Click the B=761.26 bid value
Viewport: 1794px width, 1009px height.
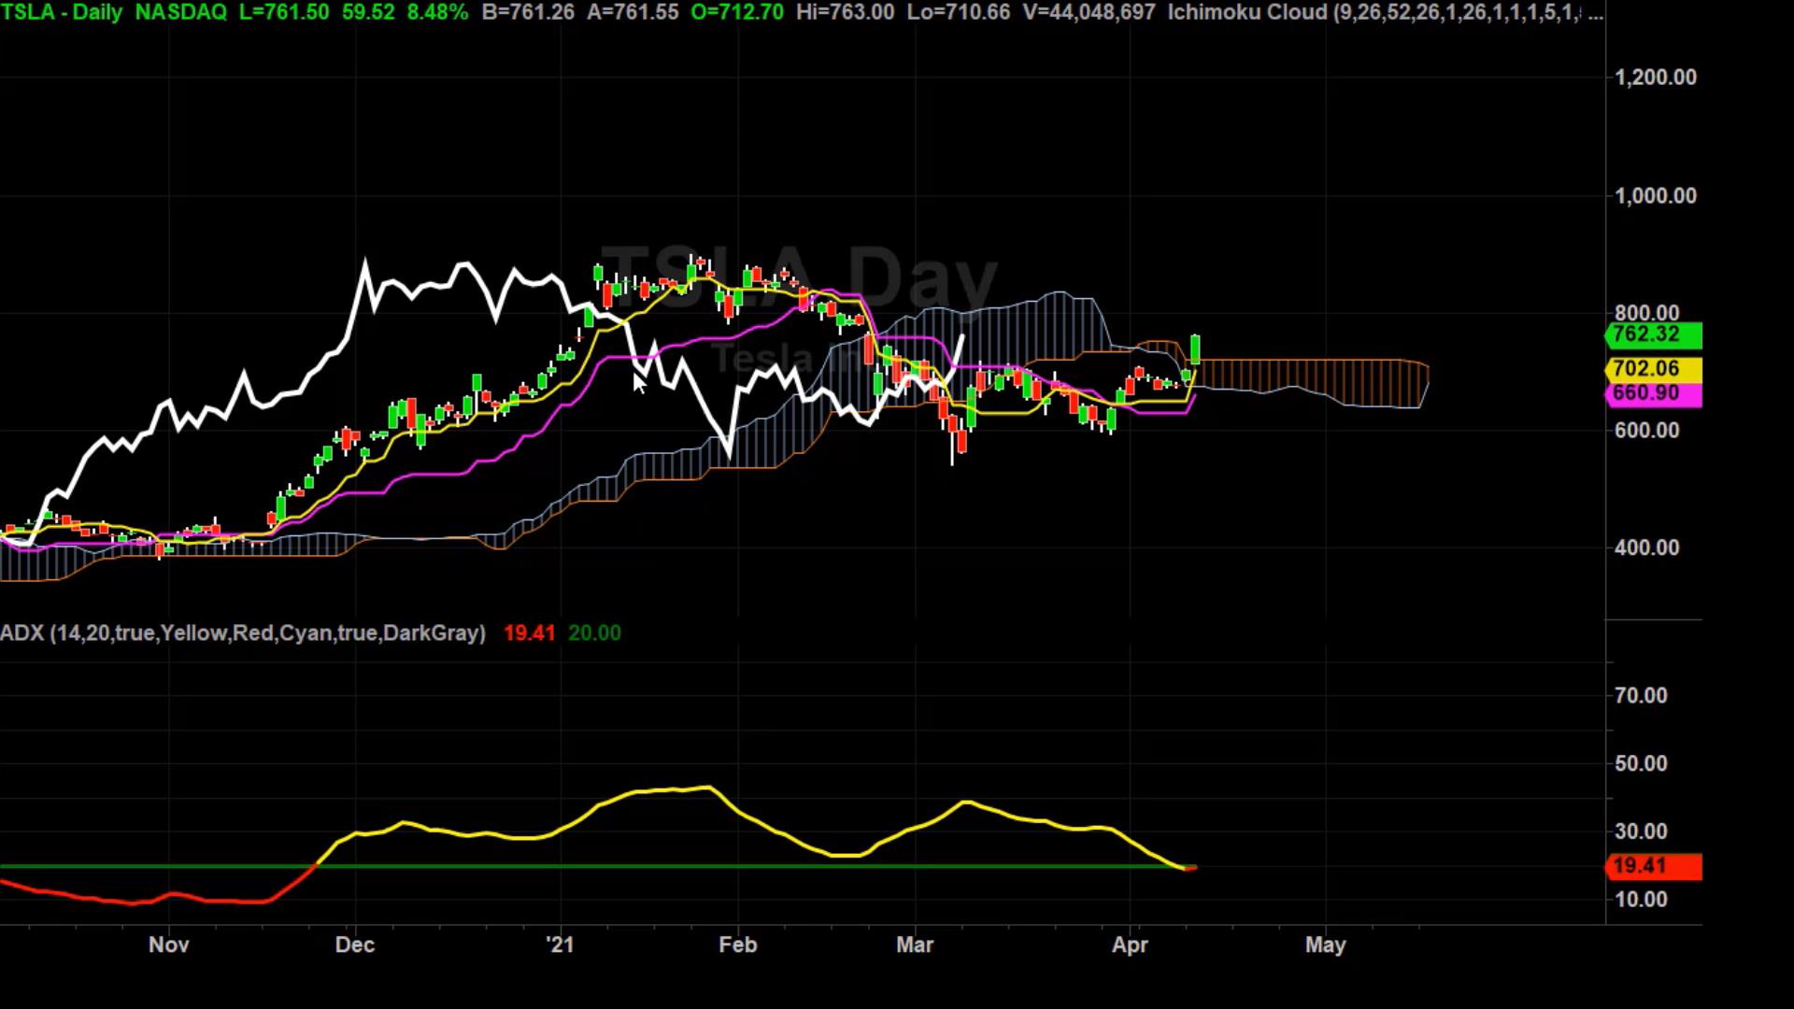pyautogui.click(x=528, y=13)
